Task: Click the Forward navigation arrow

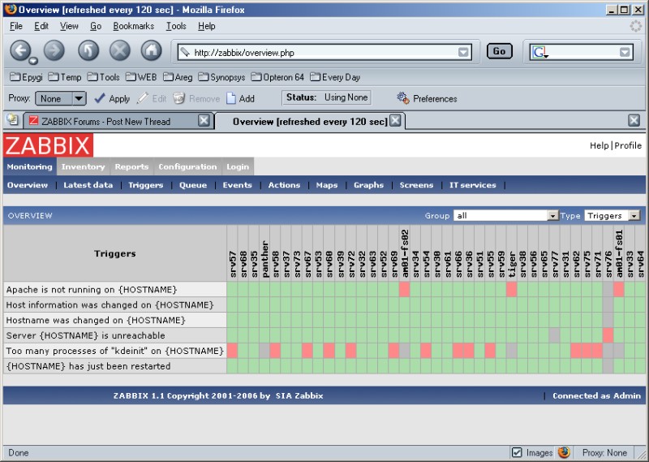Action: 54,50
